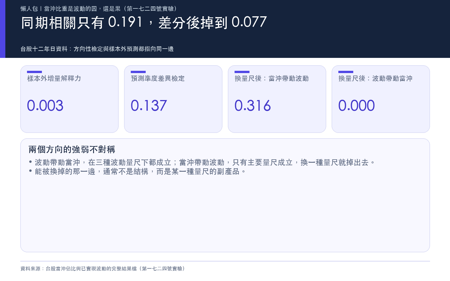The height and width of the screenshot is (281, 450).
Task: Select label 換量尺後:當沖帶動波動
Action: click(272, 78)
